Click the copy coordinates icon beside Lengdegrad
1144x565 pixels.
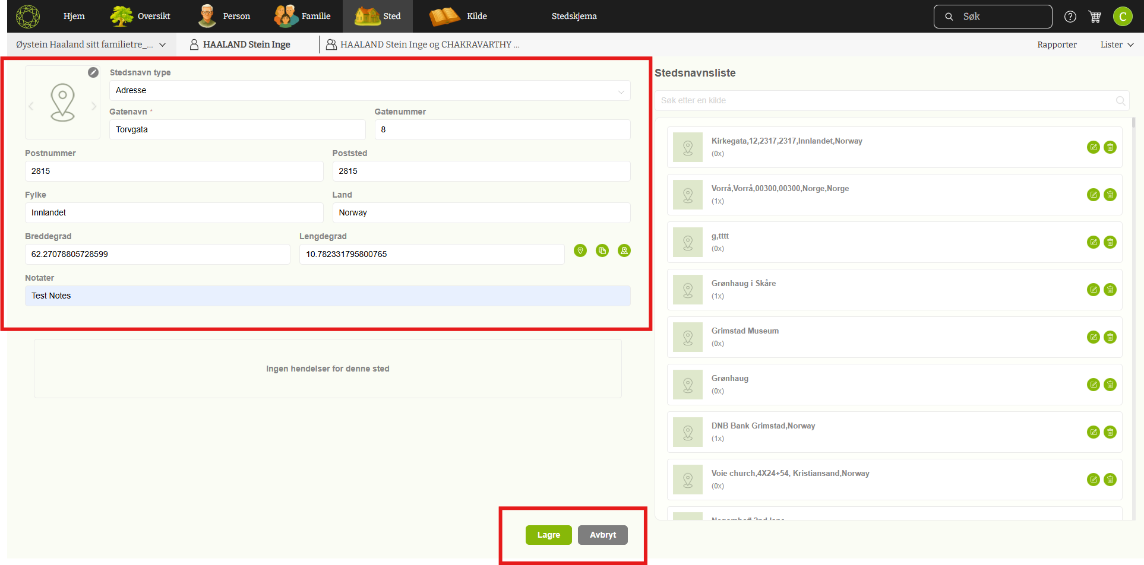(602, 250)
